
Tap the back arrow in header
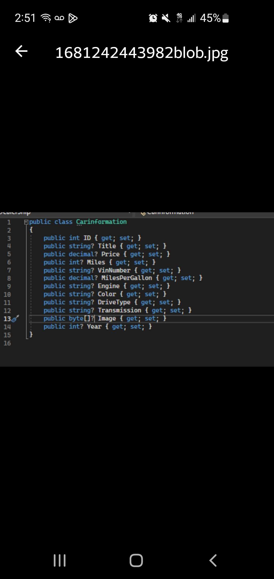click(x=21, y=51)
